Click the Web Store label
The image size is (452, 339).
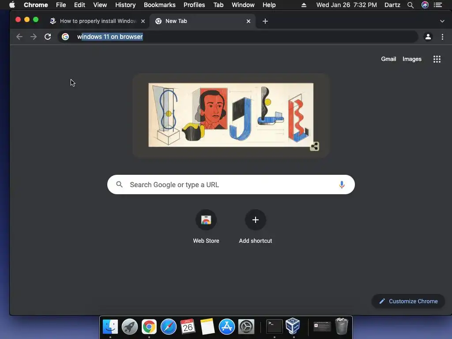coord(206,241)
